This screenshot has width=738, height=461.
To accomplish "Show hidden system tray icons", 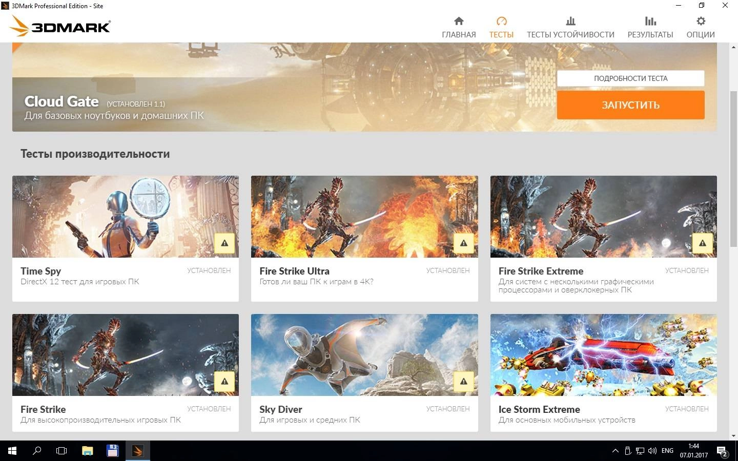I will [615, 451].
